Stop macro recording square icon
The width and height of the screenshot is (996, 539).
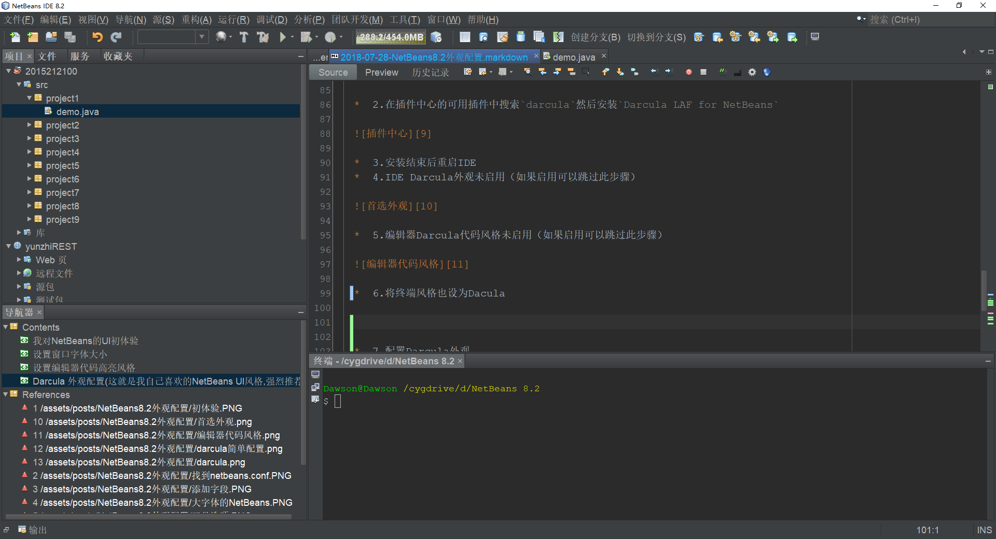pos(703,72)
